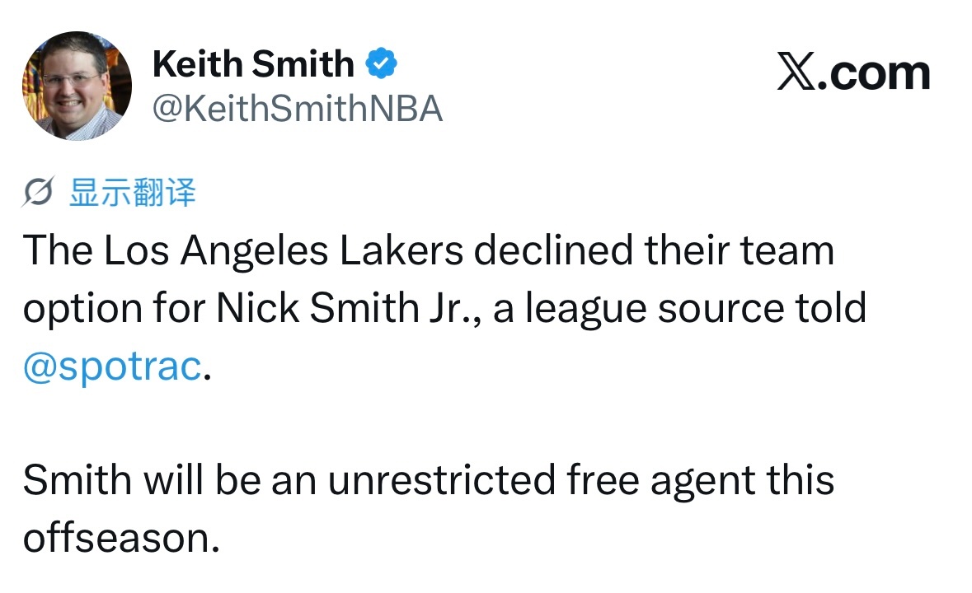Screen dimensions: 972x593
Task: Click the word 'declined' in the tweet
Action: point(553,250)
